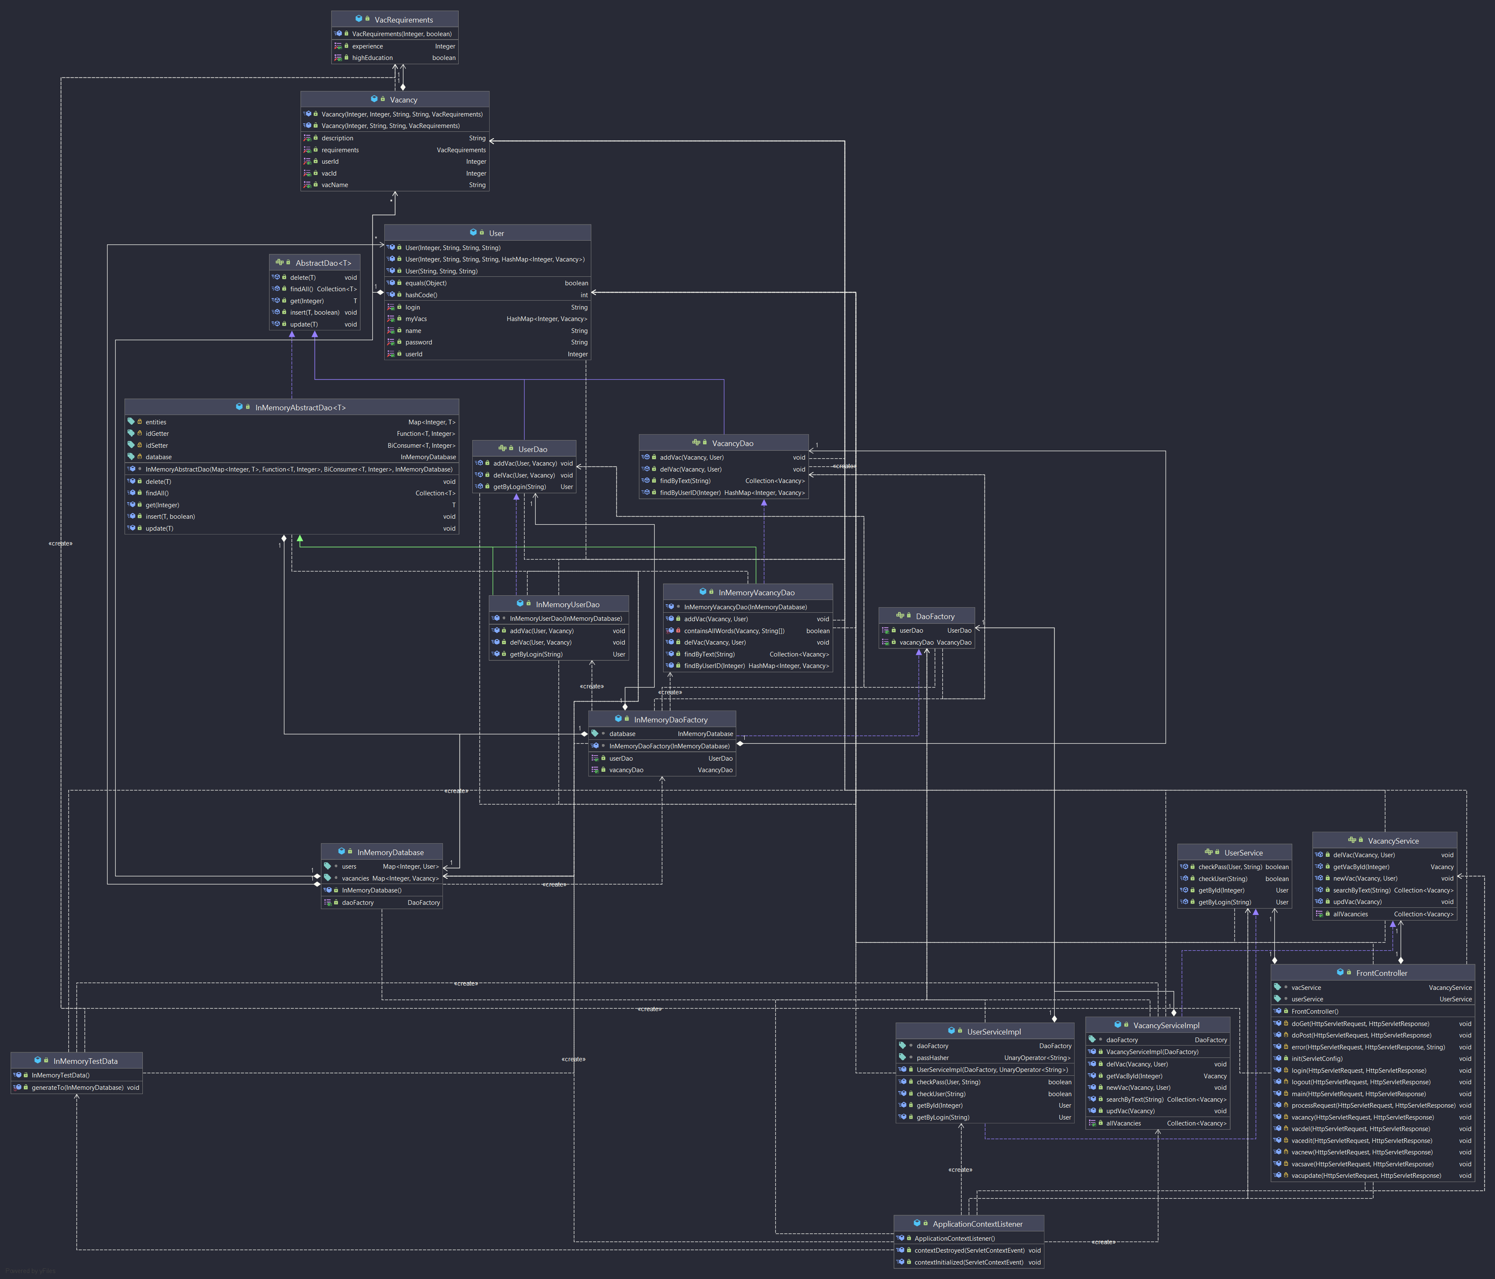Click the class icon next to InMemoryTestData
1495x1279 pixels.
[37, 1060]
